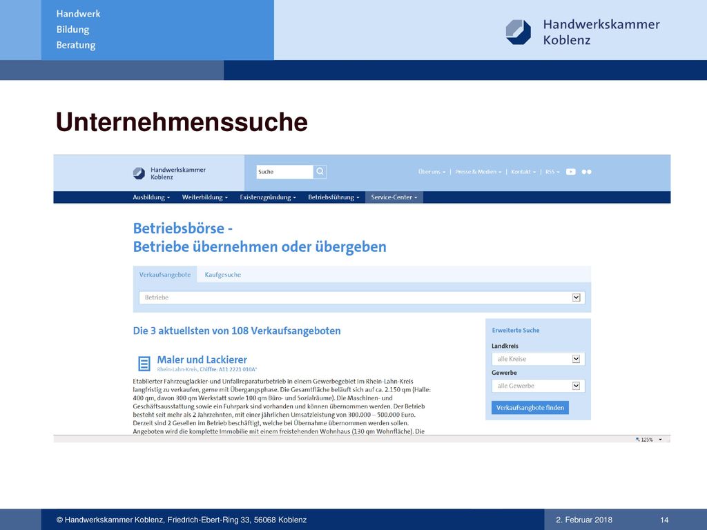Click the Landkreis label

[x=505, y=346]
